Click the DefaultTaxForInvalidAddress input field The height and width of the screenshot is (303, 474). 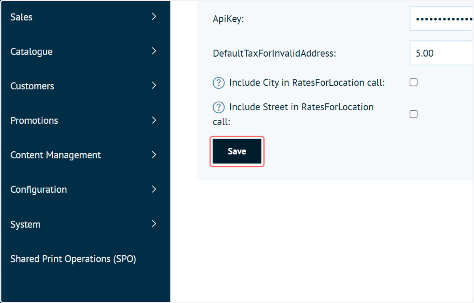442,53
